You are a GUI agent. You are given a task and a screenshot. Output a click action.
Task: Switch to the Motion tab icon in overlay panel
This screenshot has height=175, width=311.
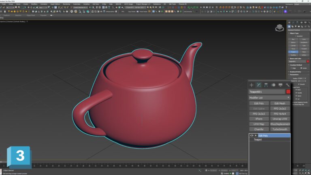273,85
